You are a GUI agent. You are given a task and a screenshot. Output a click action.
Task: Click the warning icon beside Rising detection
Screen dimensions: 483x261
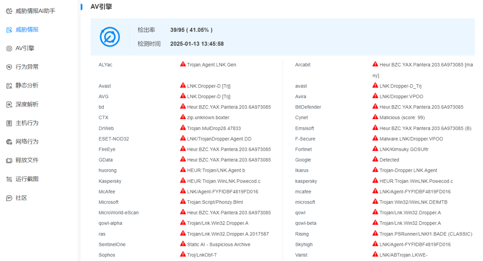[x=375, y=233]
